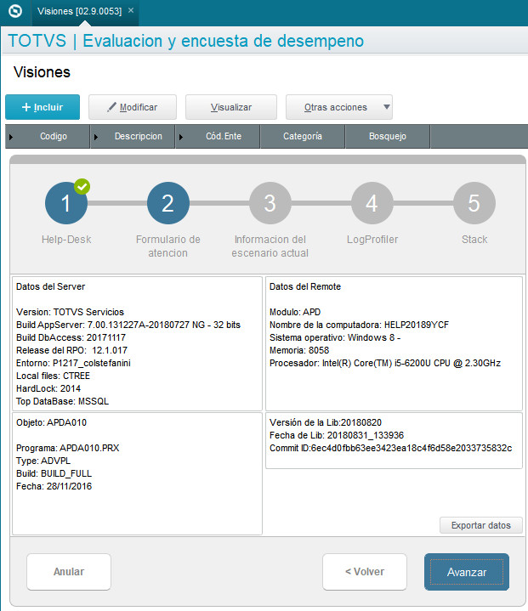The image size is (528, 611).
Task: Click the Incluir button
Action: click(43, 107)
